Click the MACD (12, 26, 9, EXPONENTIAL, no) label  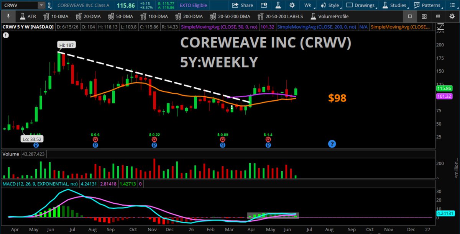point(41,184)
